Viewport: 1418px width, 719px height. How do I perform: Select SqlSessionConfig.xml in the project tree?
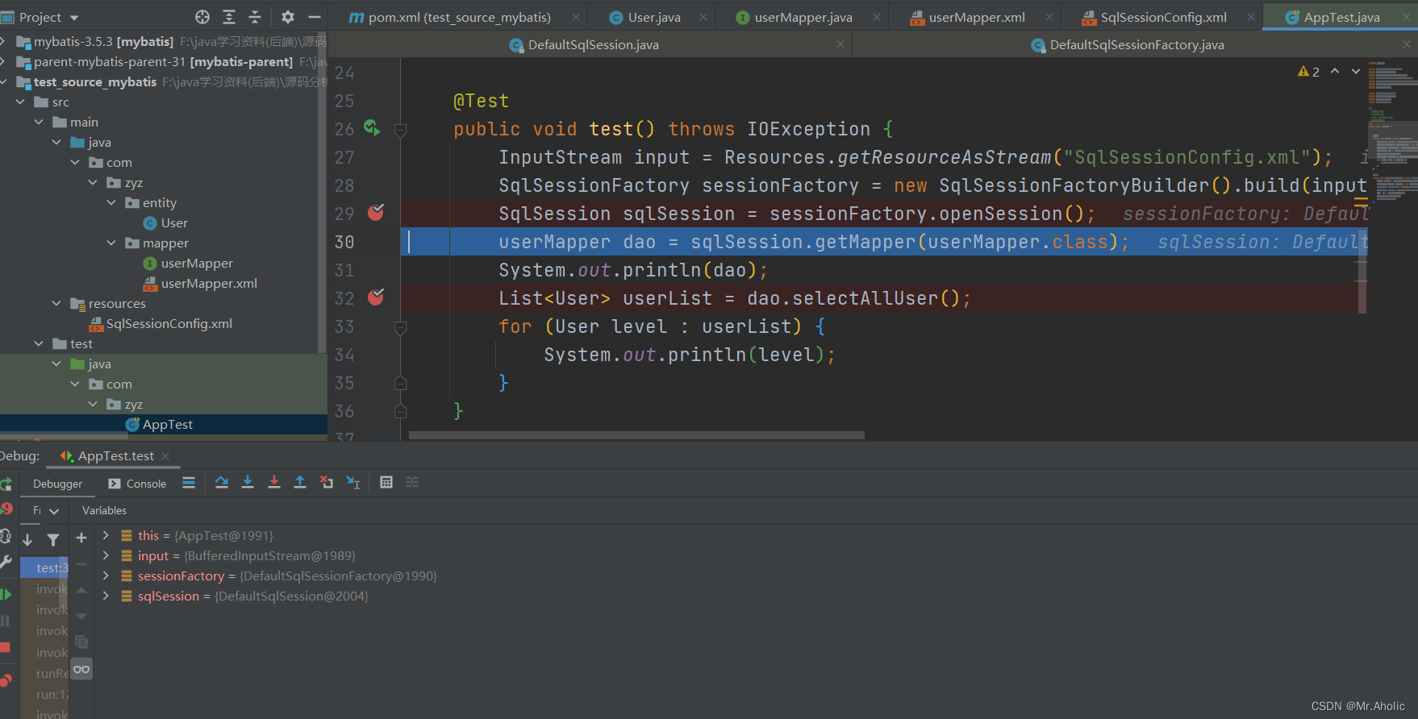click(161, 324)
